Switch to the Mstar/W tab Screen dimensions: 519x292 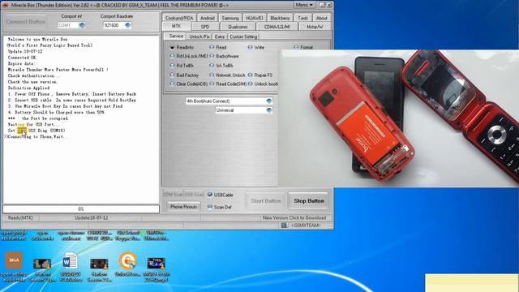tap(315, 27)
